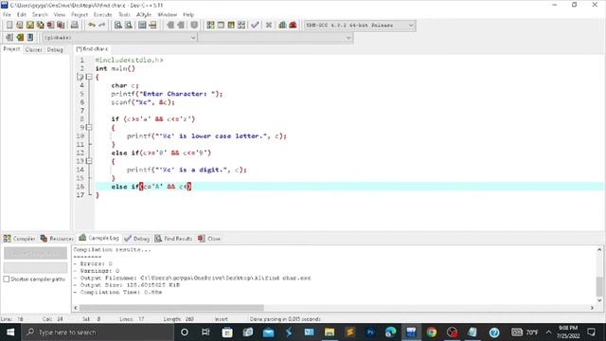Collapse the code fold at line 3
This screenshot has width=606, height=341.
coord(89,77)
